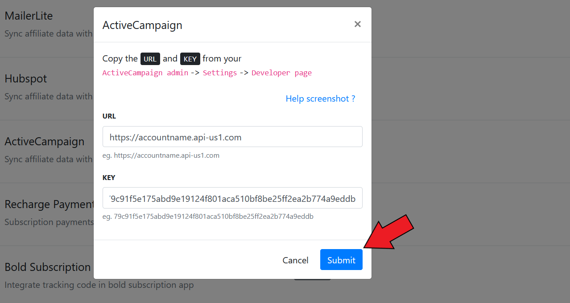Open the MailerLite integration in background list

coord(29,16)
